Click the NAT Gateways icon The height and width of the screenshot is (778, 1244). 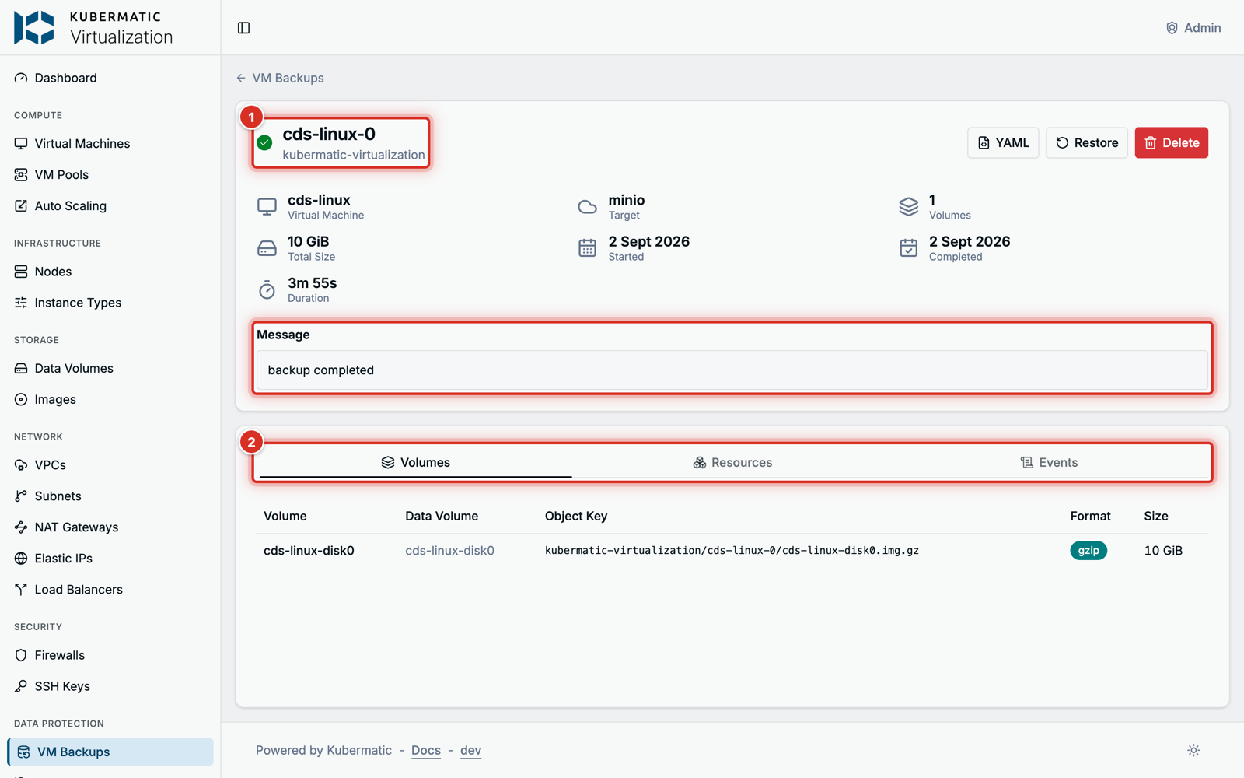click(21, 527)
